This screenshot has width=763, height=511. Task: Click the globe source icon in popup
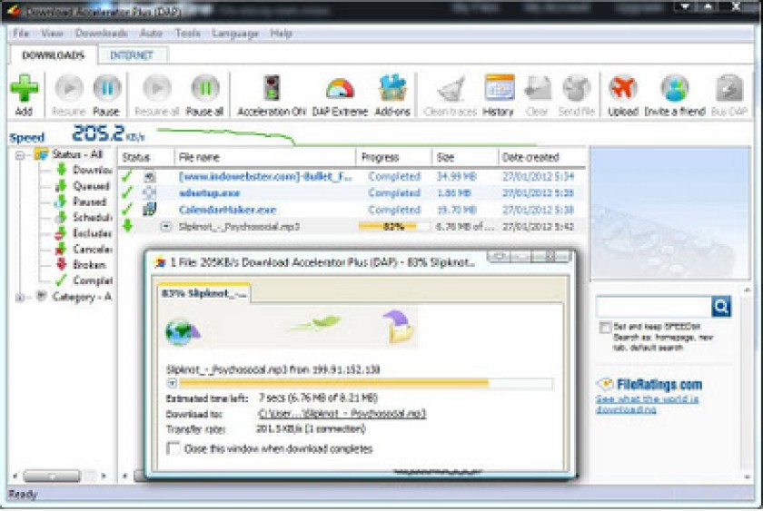[x=182, y=332]
